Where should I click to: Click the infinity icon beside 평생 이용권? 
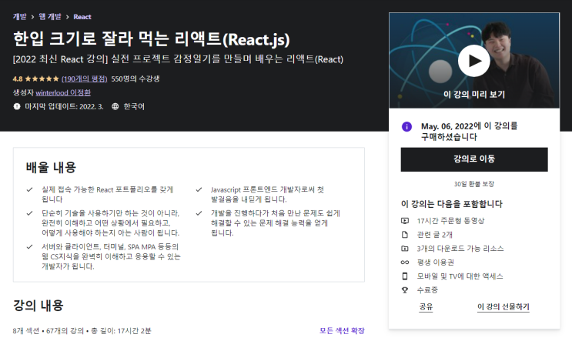405,262
